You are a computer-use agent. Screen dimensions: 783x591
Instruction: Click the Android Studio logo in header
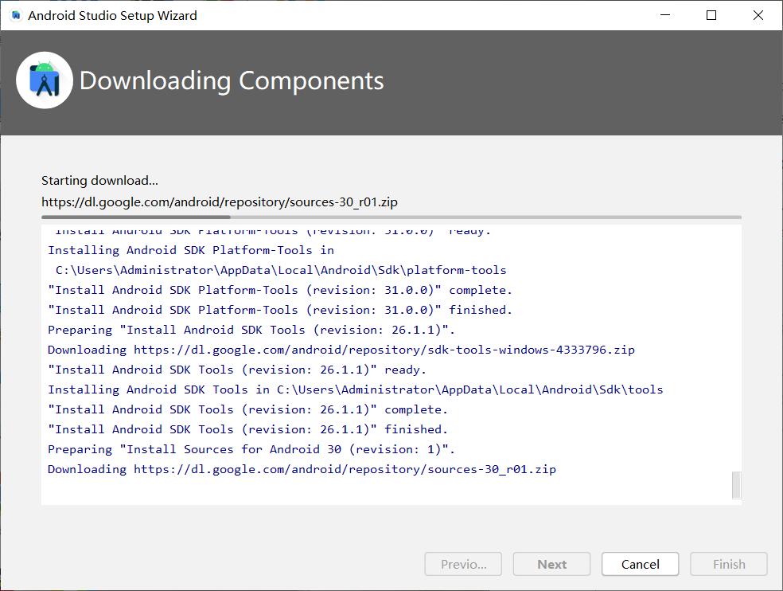click(45, 80)
